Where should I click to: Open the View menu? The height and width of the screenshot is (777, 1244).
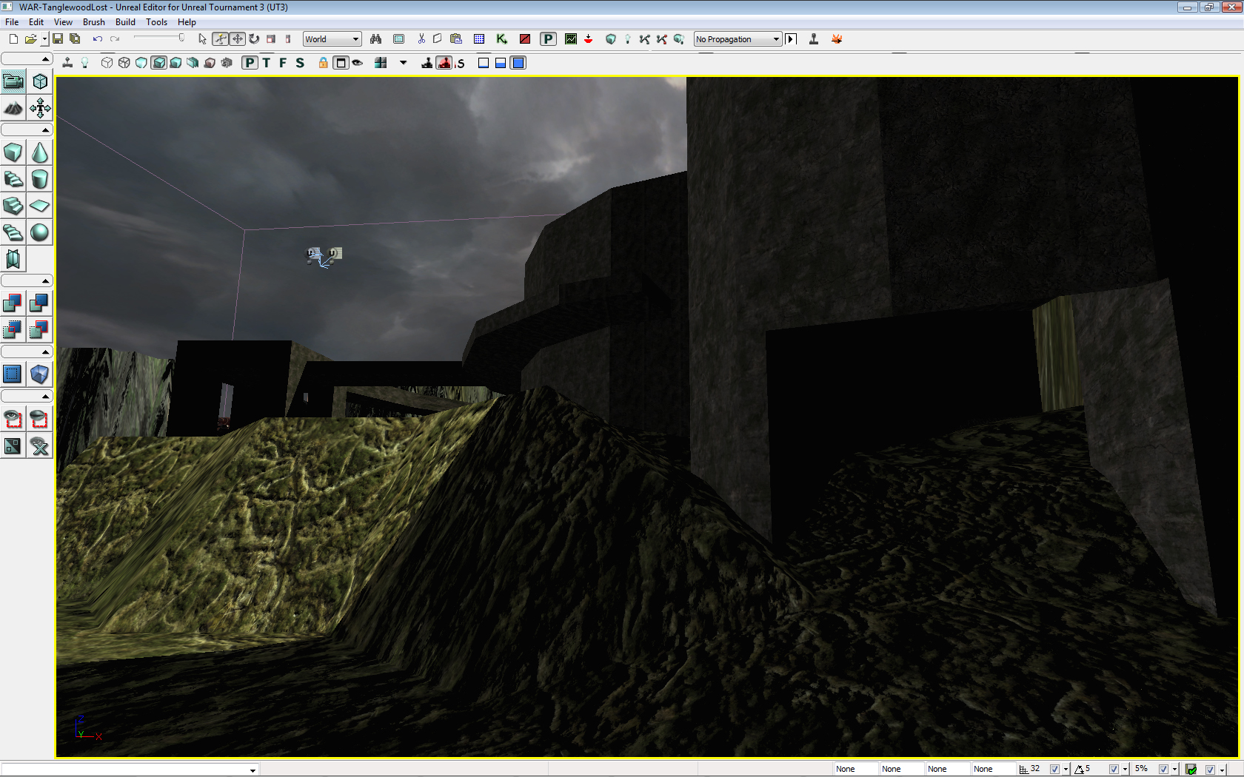63,22
